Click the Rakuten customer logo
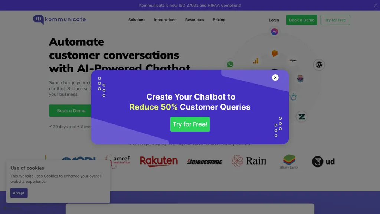Image resolution: width=380 pixels, height=214 pixels. [158, 161]
